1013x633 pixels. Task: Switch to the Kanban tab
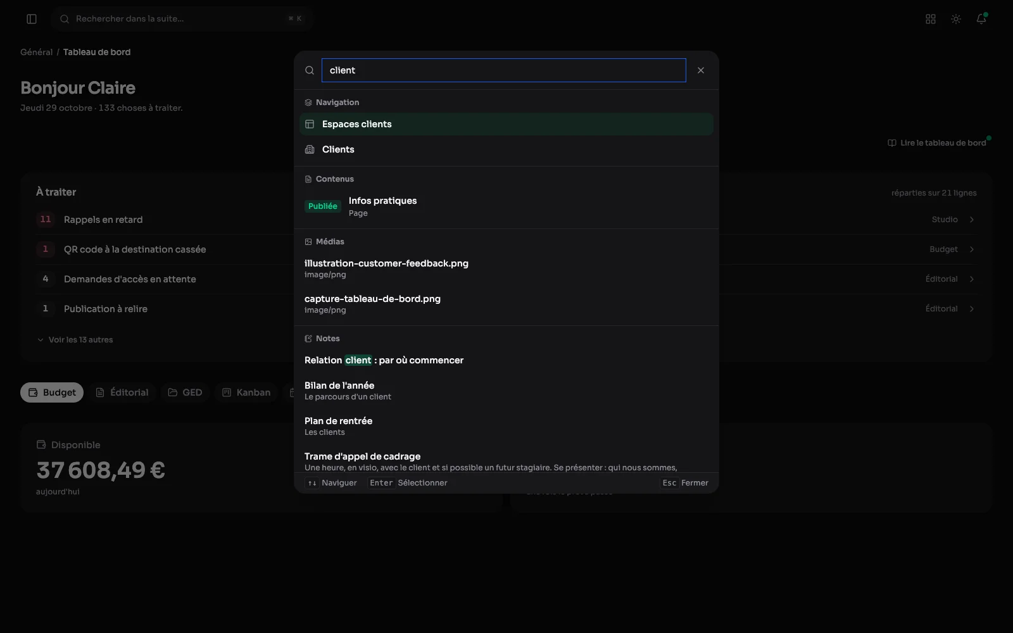coord(246,392)
